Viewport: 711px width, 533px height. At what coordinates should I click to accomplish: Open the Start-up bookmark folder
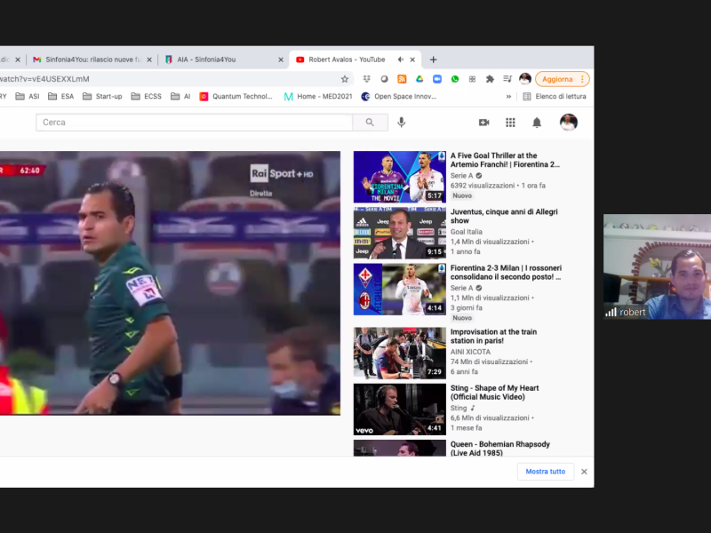click(x=102, y=97)
